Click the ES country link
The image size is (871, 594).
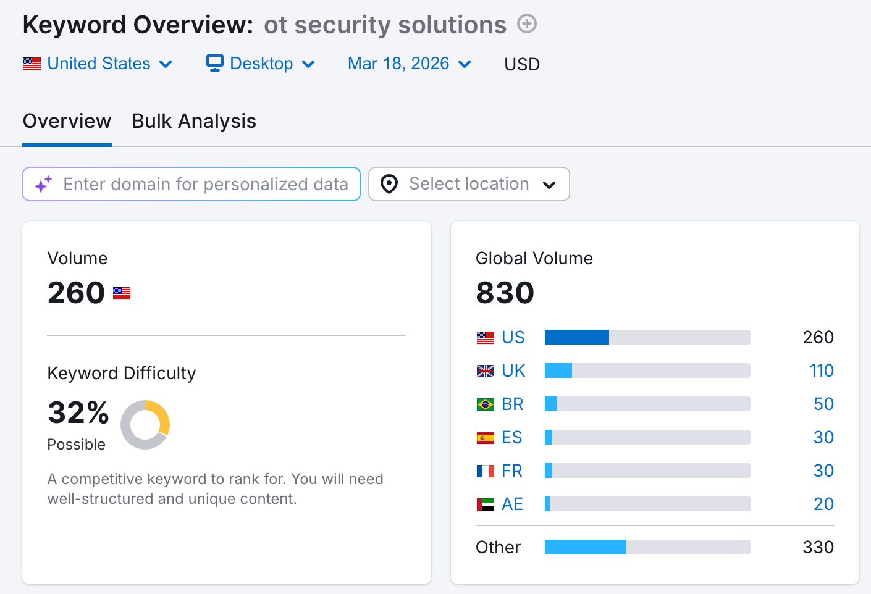512,438
